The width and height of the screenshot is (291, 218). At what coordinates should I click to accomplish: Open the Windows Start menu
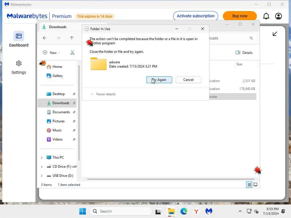pyautogui.click(x=83, y=211)
